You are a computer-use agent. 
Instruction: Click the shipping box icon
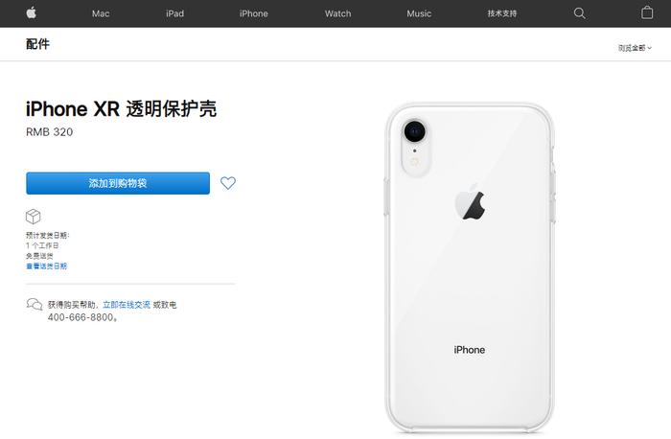tap(33, 217)
